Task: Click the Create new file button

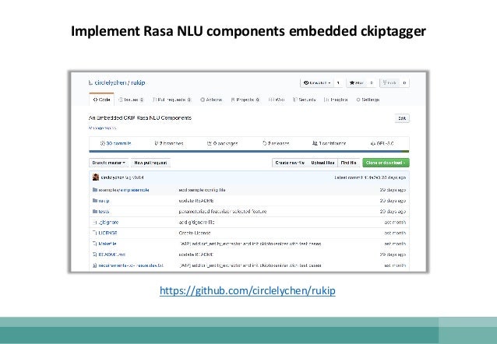Action: [x=290, y=163]
